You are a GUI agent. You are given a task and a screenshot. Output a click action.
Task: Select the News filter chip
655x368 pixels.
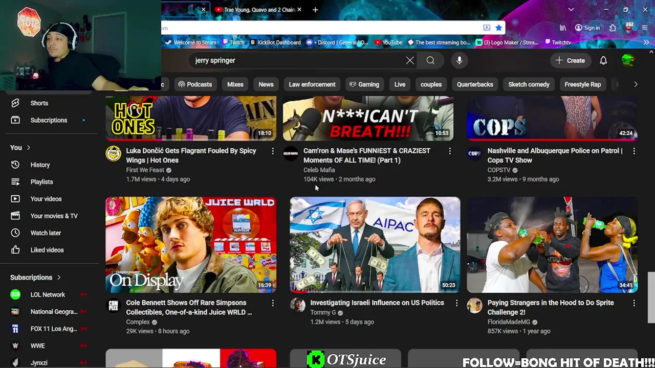[x=266, y=84]
